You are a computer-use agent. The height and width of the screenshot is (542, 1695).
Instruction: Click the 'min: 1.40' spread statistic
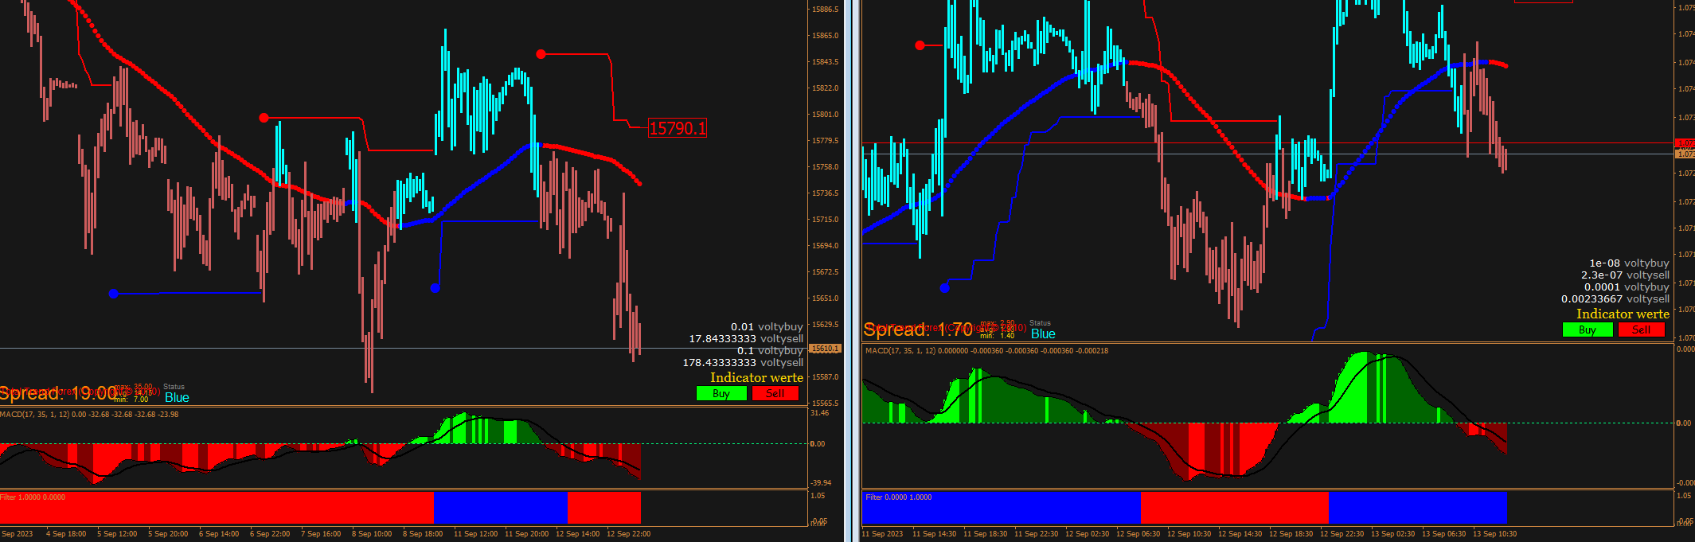(x=998, y=336)
